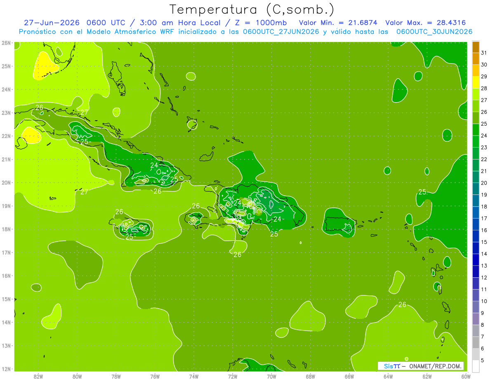Click the validity time "0600UTC_30JUN2026"
495x382 pixels.
pos(434,32)
